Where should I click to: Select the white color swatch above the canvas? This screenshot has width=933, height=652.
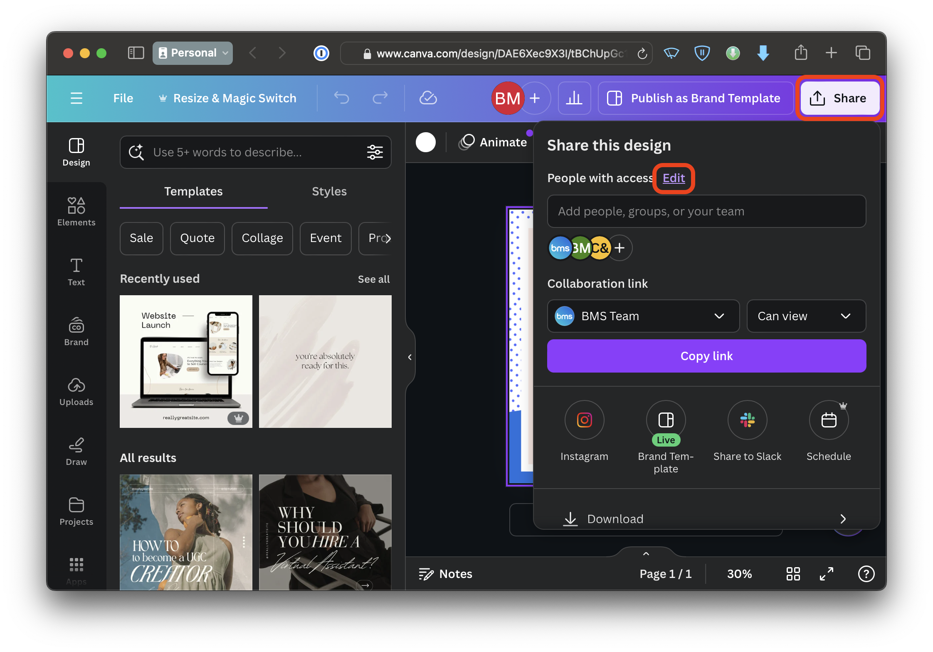425,142
